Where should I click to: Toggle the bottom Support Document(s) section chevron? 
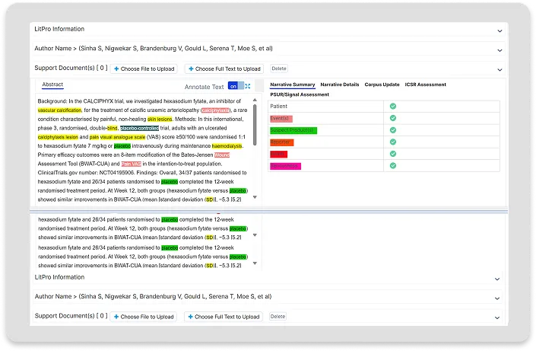tap(497, 317)
